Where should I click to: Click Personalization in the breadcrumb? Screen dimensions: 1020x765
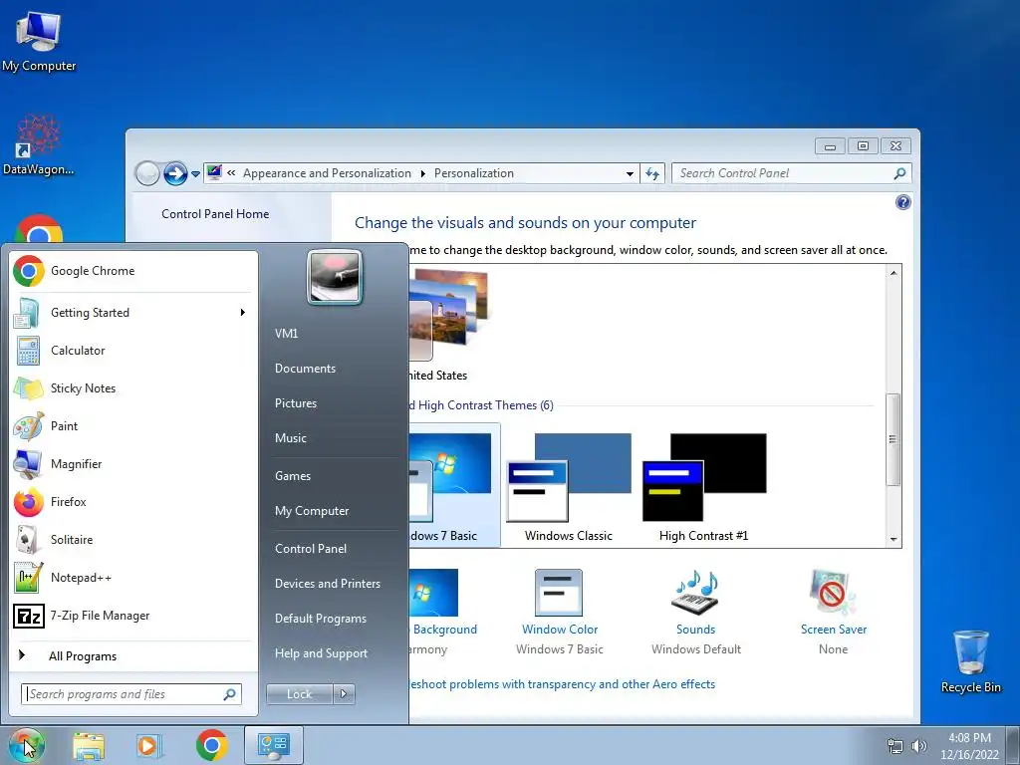coord(474,173)
